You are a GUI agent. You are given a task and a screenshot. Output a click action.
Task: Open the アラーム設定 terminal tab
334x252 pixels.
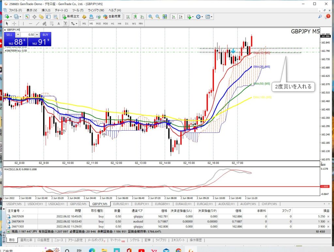[x=75, y=240]
